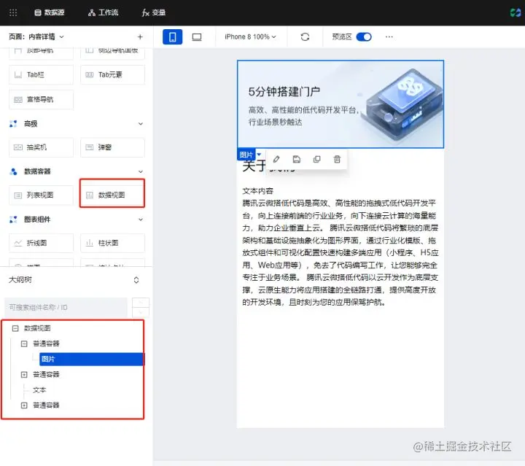Image resolution: width=525 pixels, height=466 pixels.
Task: Open the 数据源 menu
Action: (50, 12)
